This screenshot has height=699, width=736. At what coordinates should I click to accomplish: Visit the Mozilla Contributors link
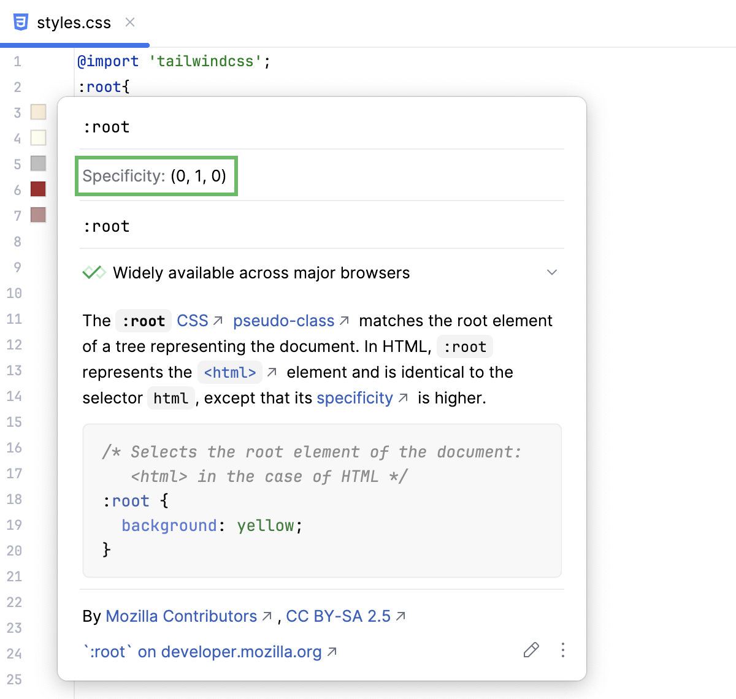[x=181, y=616]
